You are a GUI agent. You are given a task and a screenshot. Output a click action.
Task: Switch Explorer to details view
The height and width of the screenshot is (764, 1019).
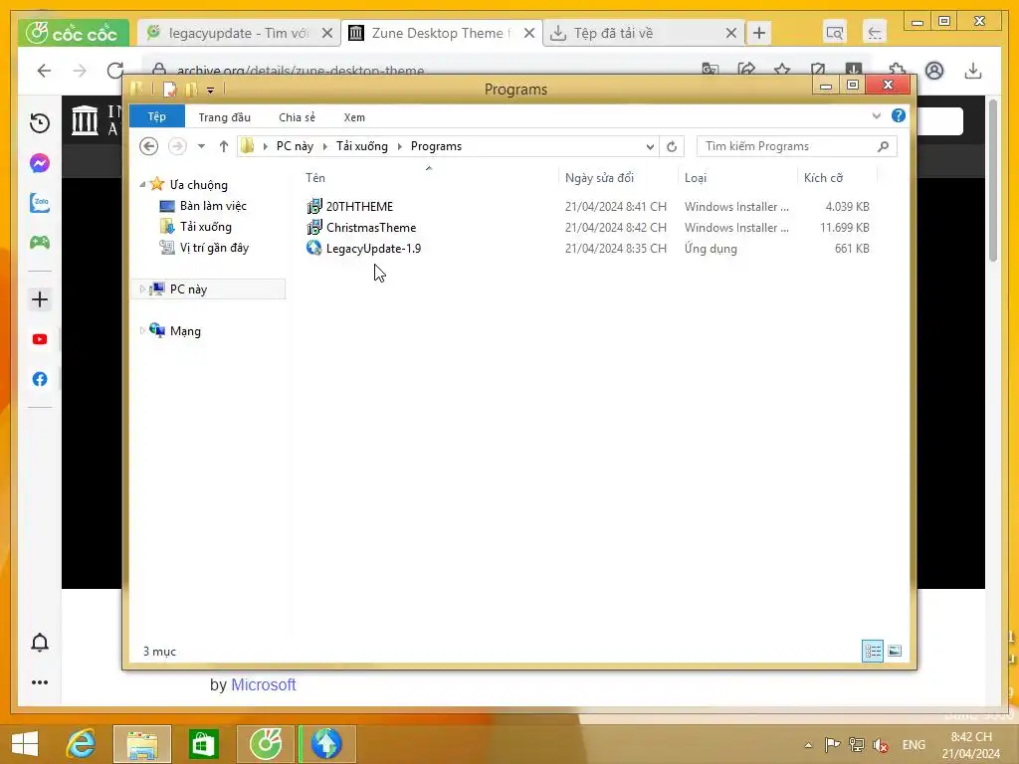[872, 651]
